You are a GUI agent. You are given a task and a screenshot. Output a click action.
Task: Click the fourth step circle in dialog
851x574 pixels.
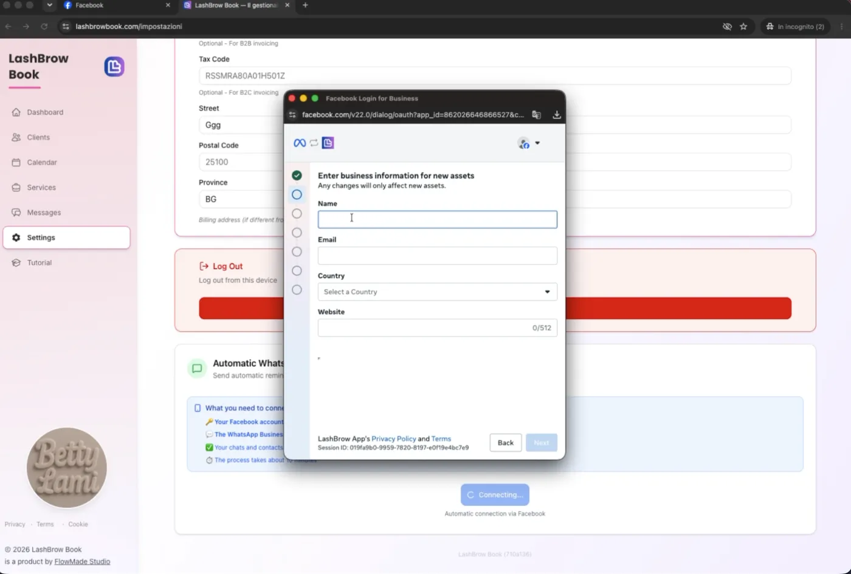pos(297,233)
